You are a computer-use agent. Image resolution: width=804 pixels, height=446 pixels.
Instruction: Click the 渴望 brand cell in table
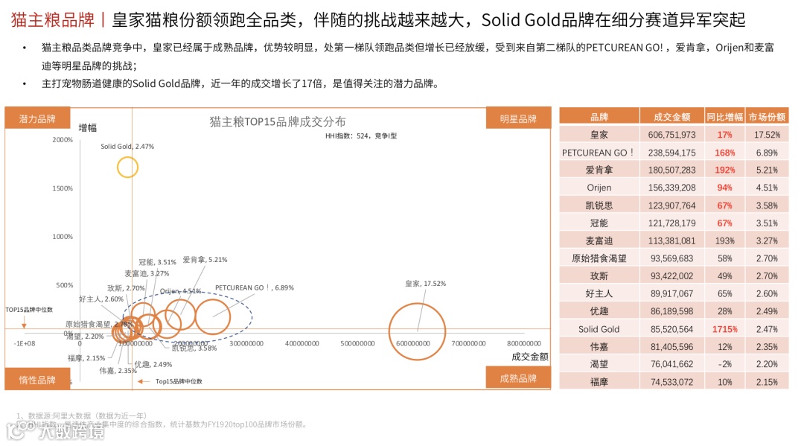[x=599, y=364]
